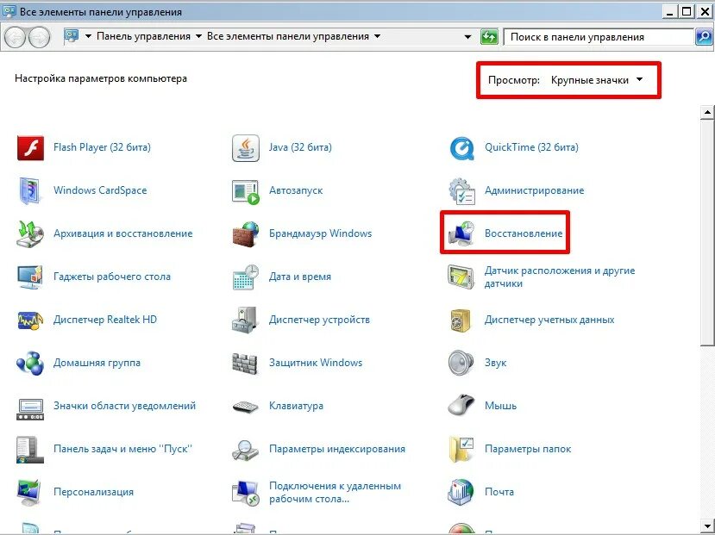Open the Персонализация monitor icon
The image size is (715, 535).
[30, 492]
